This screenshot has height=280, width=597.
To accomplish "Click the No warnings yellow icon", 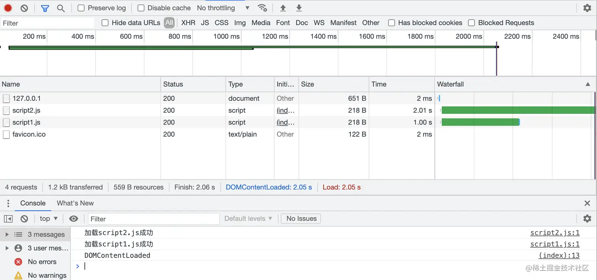I will [x=18, y=275].
